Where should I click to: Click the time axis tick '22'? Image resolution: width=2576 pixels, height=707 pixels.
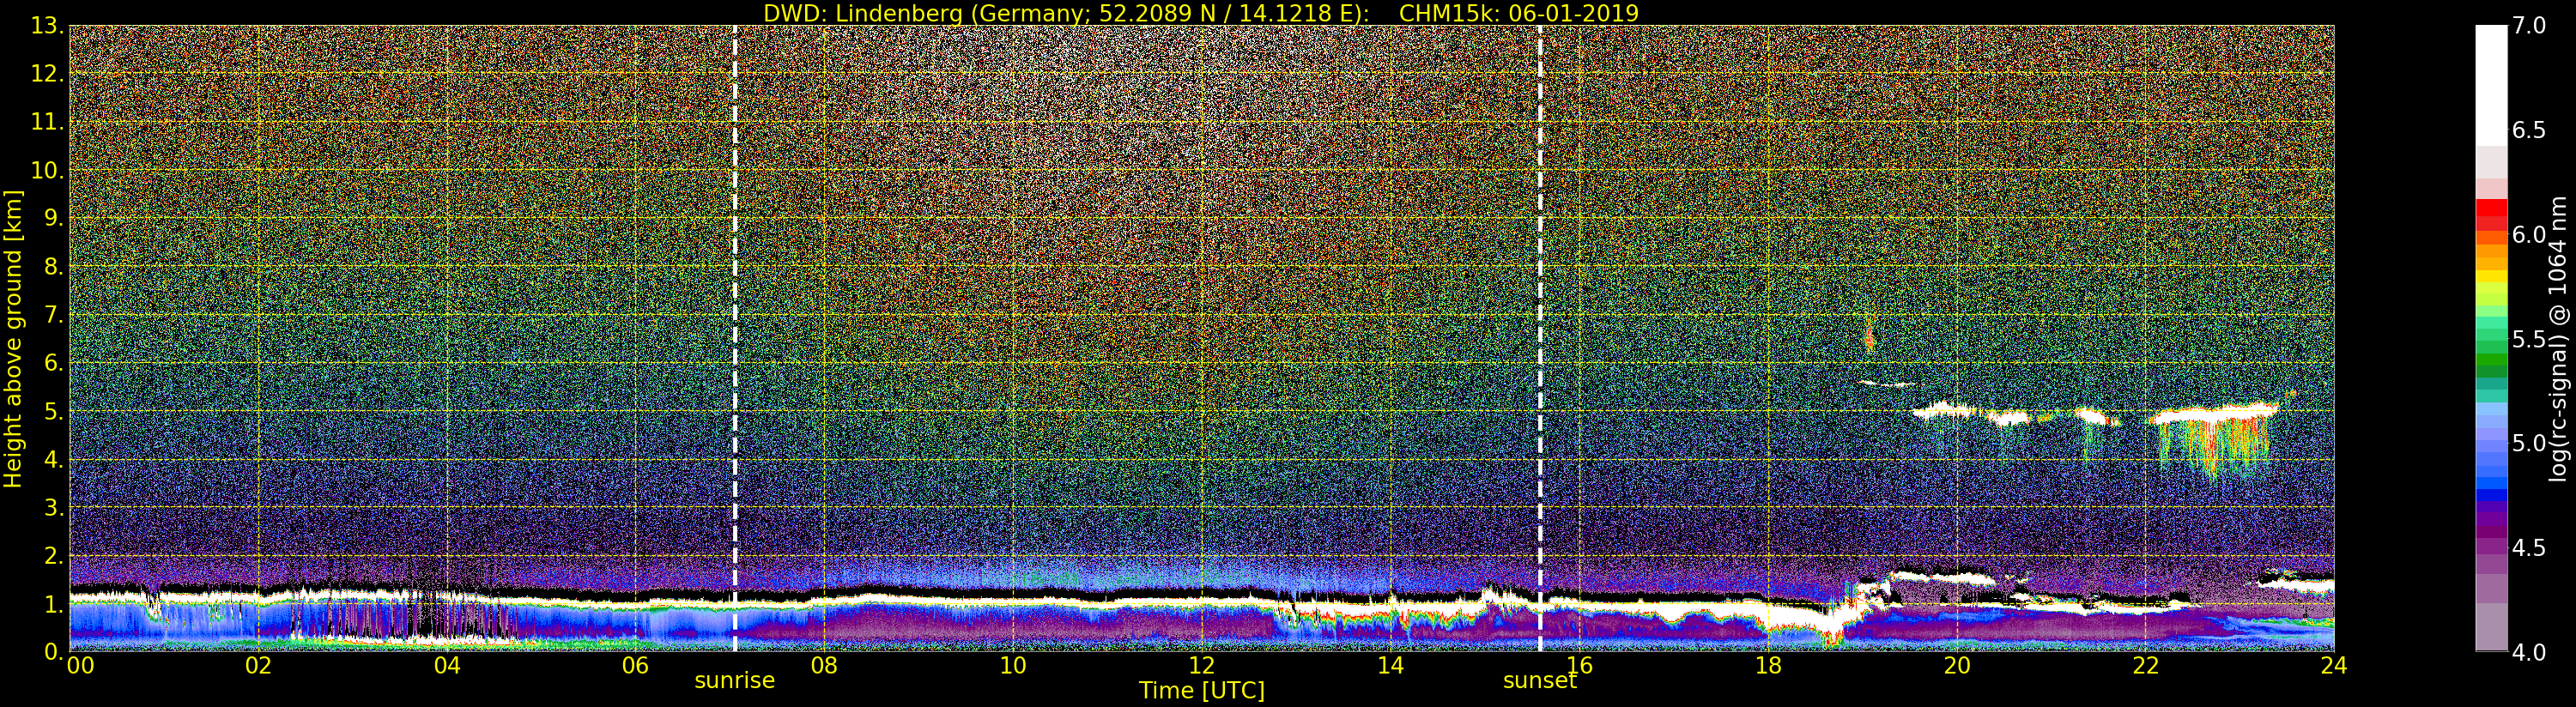[2146, 665]
